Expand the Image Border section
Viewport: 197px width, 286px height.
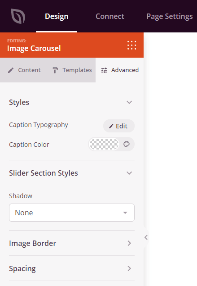[x=72, y=243]
